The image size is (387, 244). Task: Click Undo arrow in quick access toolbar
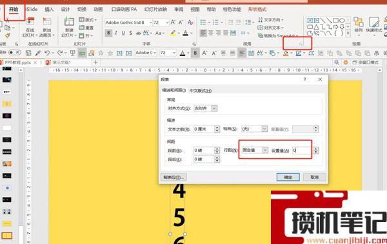point(47,53)
